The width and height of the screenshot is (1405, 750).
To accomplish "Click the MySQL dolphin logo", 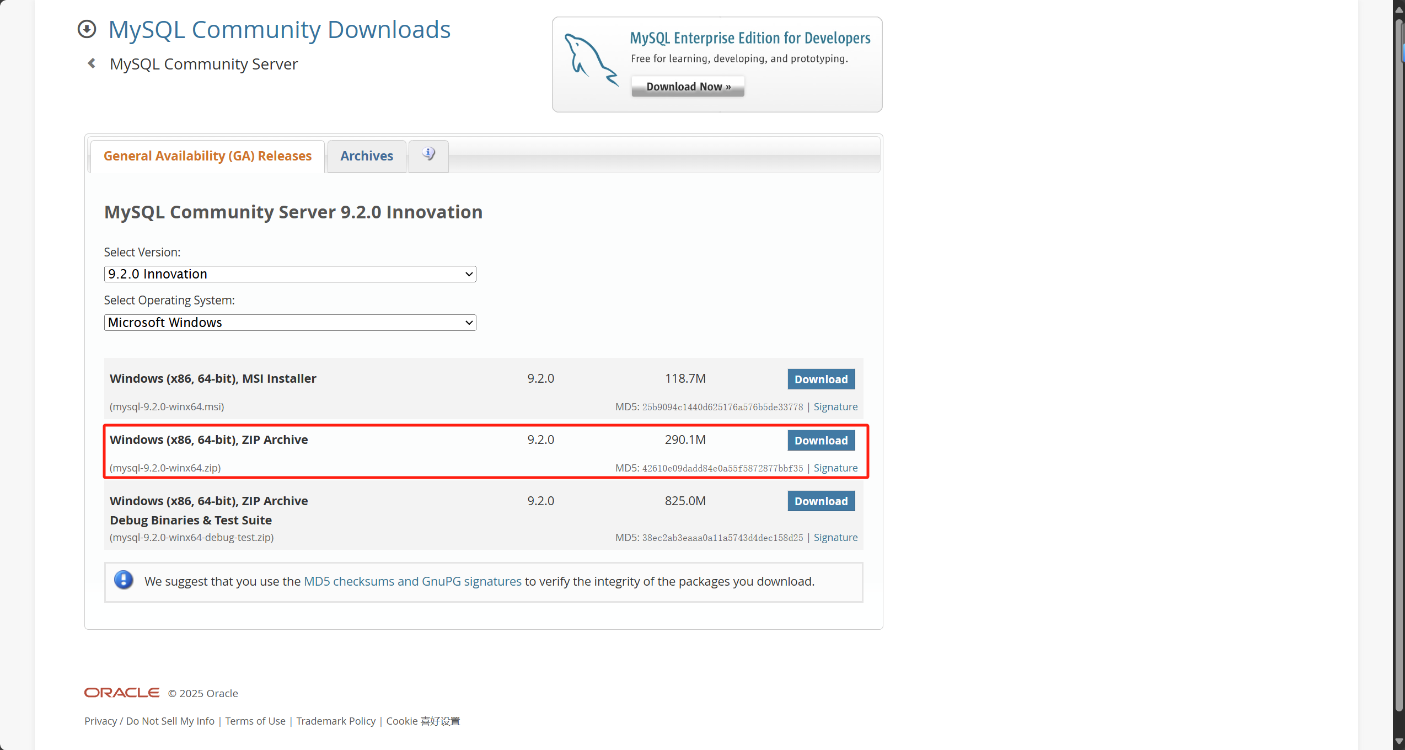I will click(591, 60).
